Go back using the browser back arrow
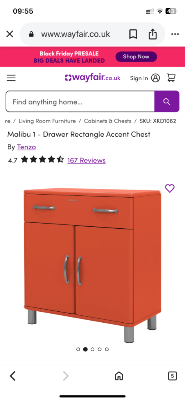This screenshot has height=401, width=185. [x=13, y=376]
